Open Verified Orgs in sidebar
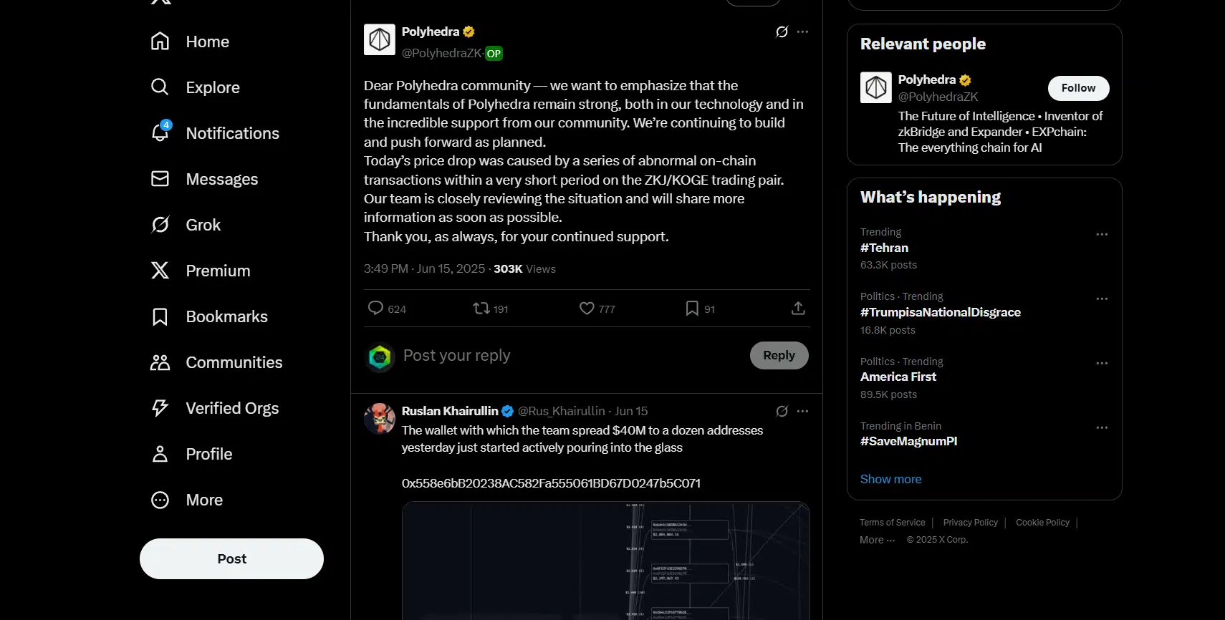This screenshot has width=1225, height=620. [x=215, y=408]
